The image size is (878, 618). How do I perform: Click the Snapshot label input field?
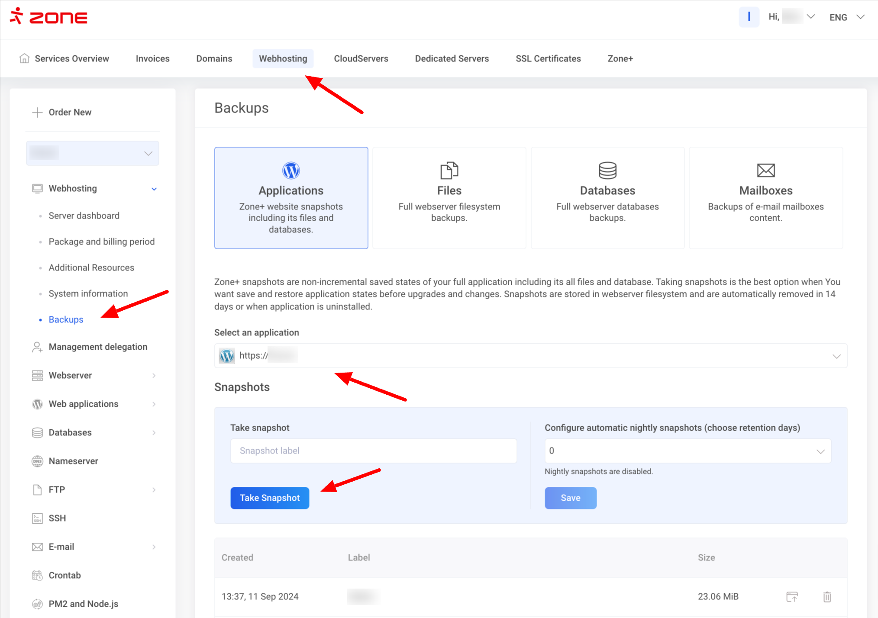(373, 451)
